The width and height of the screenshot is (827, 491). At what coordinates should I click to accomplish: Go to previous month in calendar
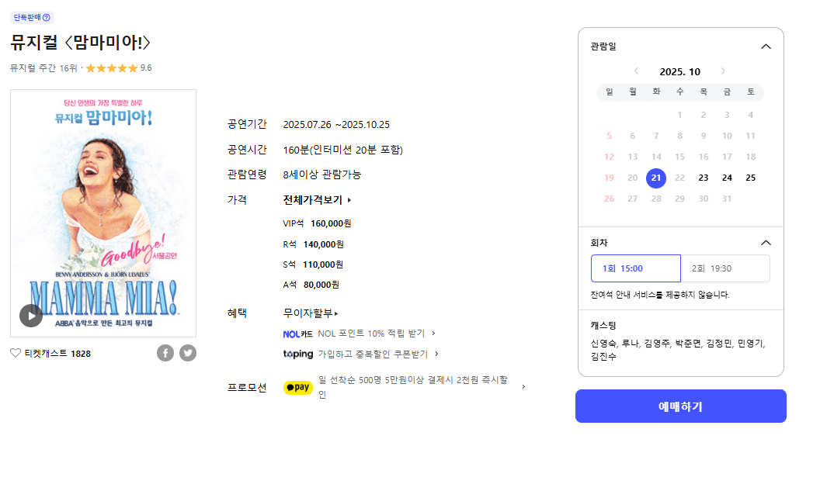click(636, 71)
